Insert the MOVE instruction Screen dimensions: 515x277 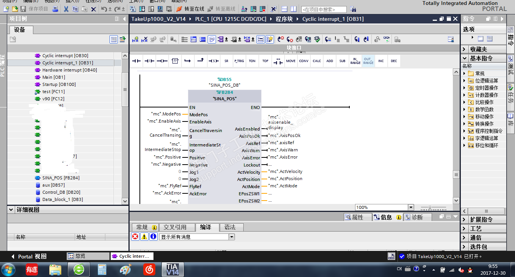coord(291,61)
